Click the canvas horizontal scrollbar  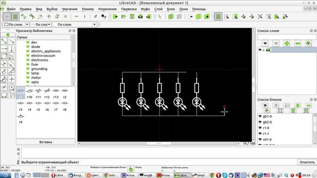click(x=158, y=143)
